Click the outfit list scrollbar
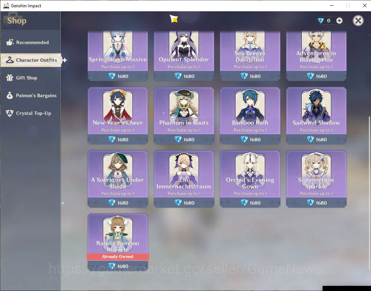 [x=370, y=193]
